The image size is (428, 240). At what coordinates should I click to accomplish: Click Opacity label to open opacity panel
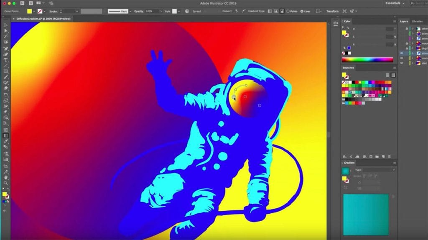(139, 11)
